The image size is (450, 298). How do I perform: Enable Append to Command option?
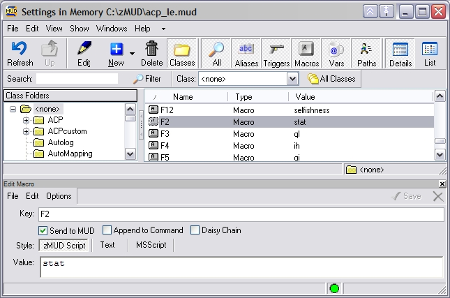[x=107, y=230]
